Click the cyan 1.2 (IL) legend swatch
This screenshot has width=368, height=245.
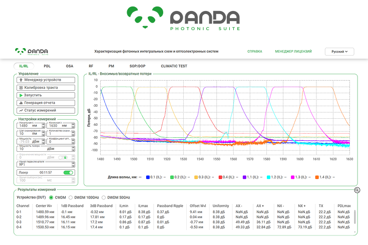(268, 177)
